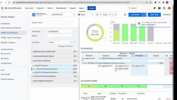Open the Bob Robinson user dropdown
Image resolution: width=177 pixels, height=100 pixels.
(x=63, y=15)
